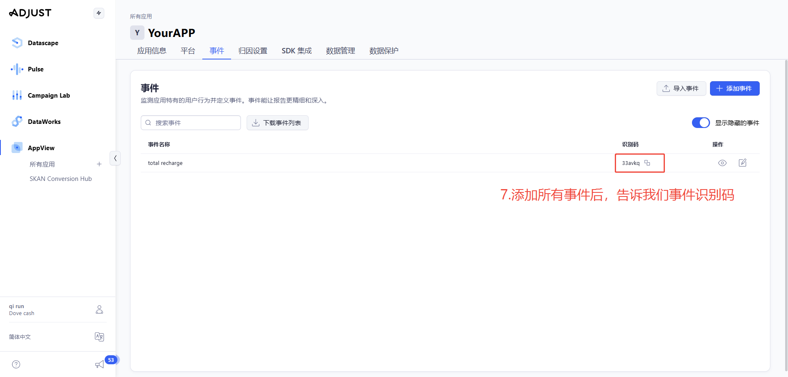
Task: Edit the total recharge event
Action: click(x=742, y=163)
